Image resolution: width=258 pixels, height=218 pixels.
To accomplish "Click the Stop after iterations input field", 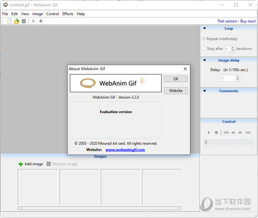I will [228, 49].
